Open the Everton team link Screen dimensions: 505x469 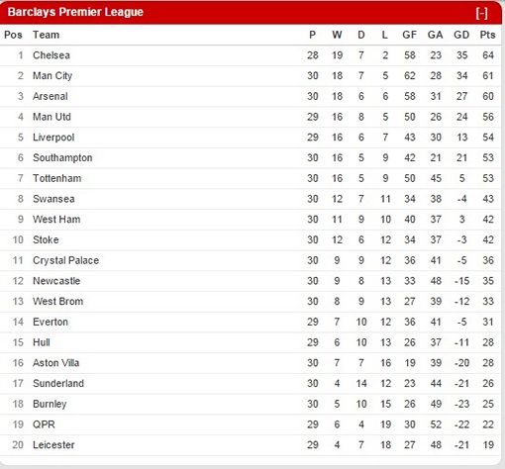click(x=50, y=322)
